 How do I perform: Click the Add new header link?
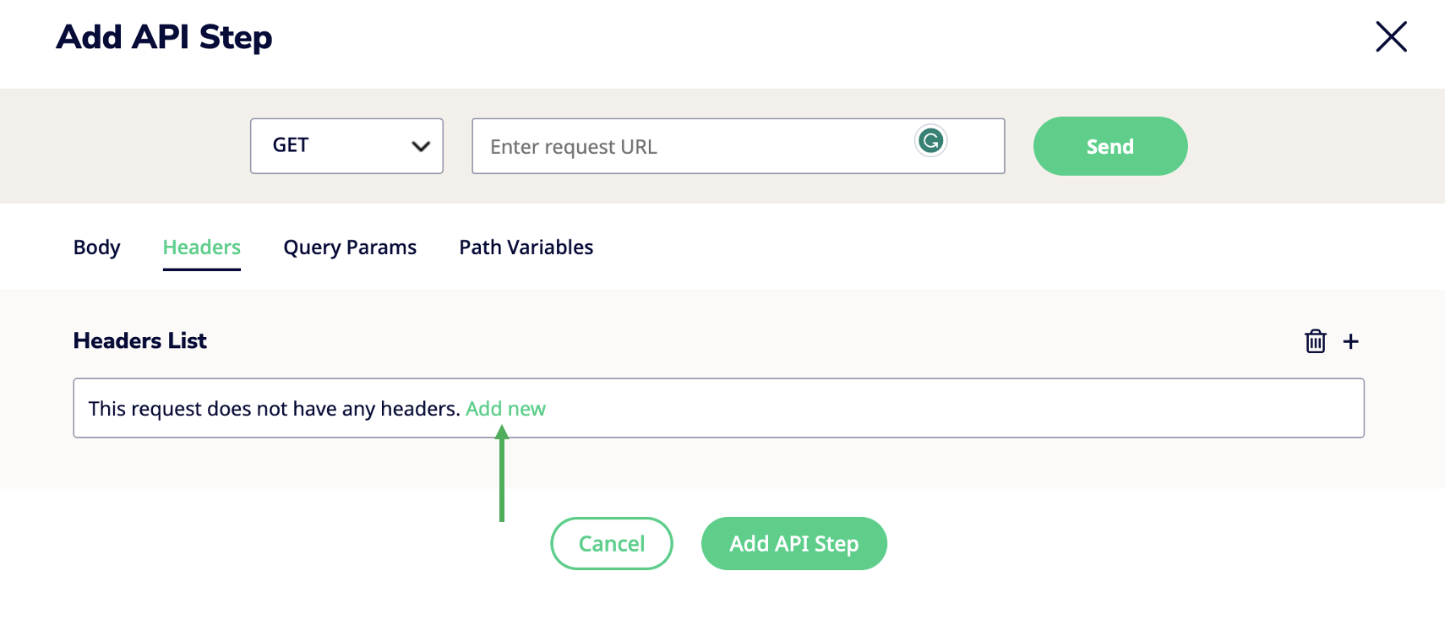point(505,409)
